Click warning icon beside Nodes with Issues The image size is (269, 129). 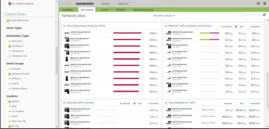tap(8, 20)
